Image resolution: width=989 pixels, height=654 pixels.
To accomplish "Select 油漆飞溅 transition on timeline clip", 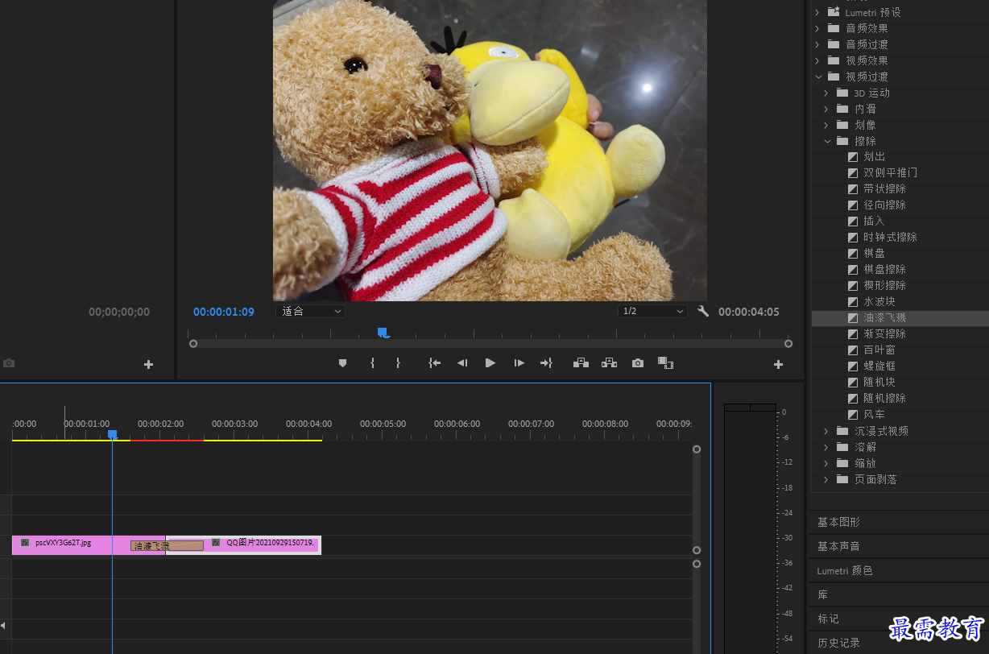I will point(167,546).
